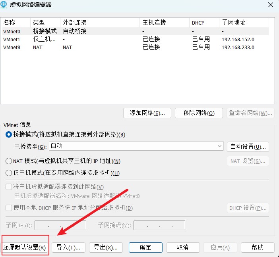The width and height of the screenshot is (279, 257).
Task: Click the 应用(A) button
Action: point(220,247)
